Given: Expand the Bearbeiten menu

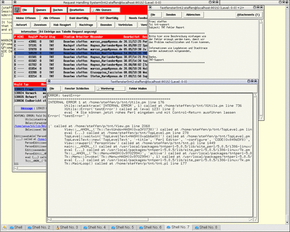Looking at the screenshot, I should pos(76,10).
